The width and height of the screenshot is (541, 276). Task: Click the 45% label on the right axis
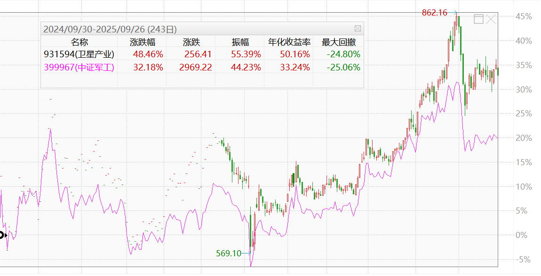click(x=524, y=16)
